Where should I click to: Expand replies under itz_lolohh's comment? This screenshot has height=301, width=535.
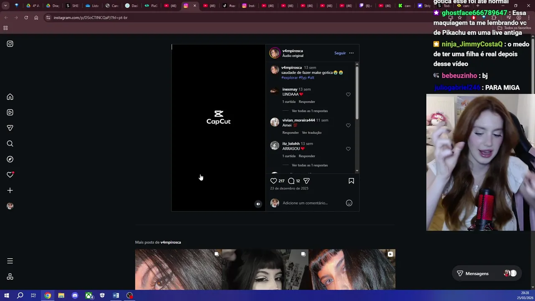pyautogui.click(x=310, y=165)
